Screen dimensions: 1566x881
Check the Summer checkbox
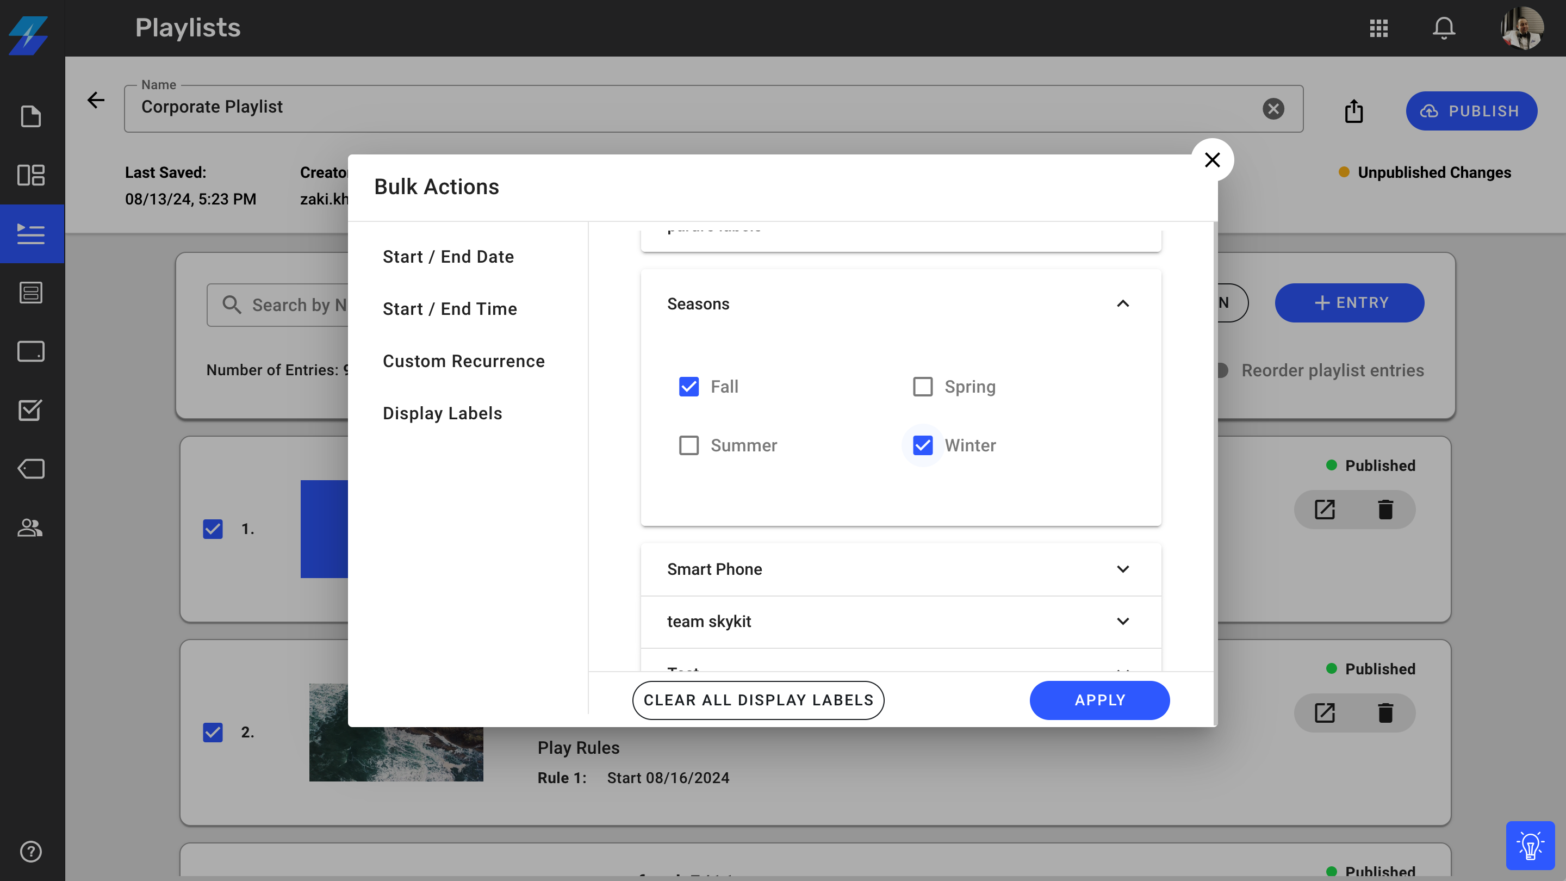pyautogui.click(x=689, y=445)
